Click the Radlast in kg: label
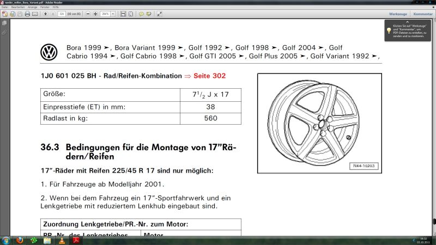This screenshot has width=436, height=245. [x=65, y=118]
